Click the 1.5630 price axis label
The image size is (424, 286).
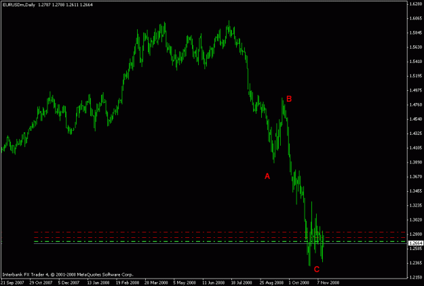pos(416,47)
